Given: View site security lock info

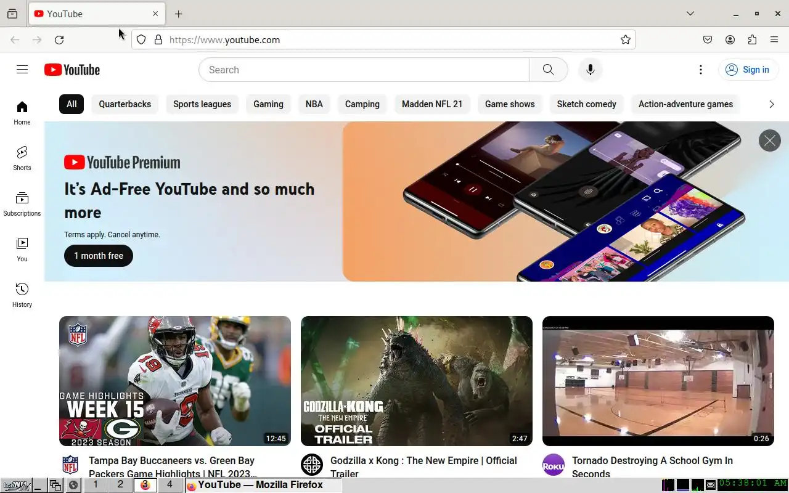Looking at the screenshot, I should point(158,39).
